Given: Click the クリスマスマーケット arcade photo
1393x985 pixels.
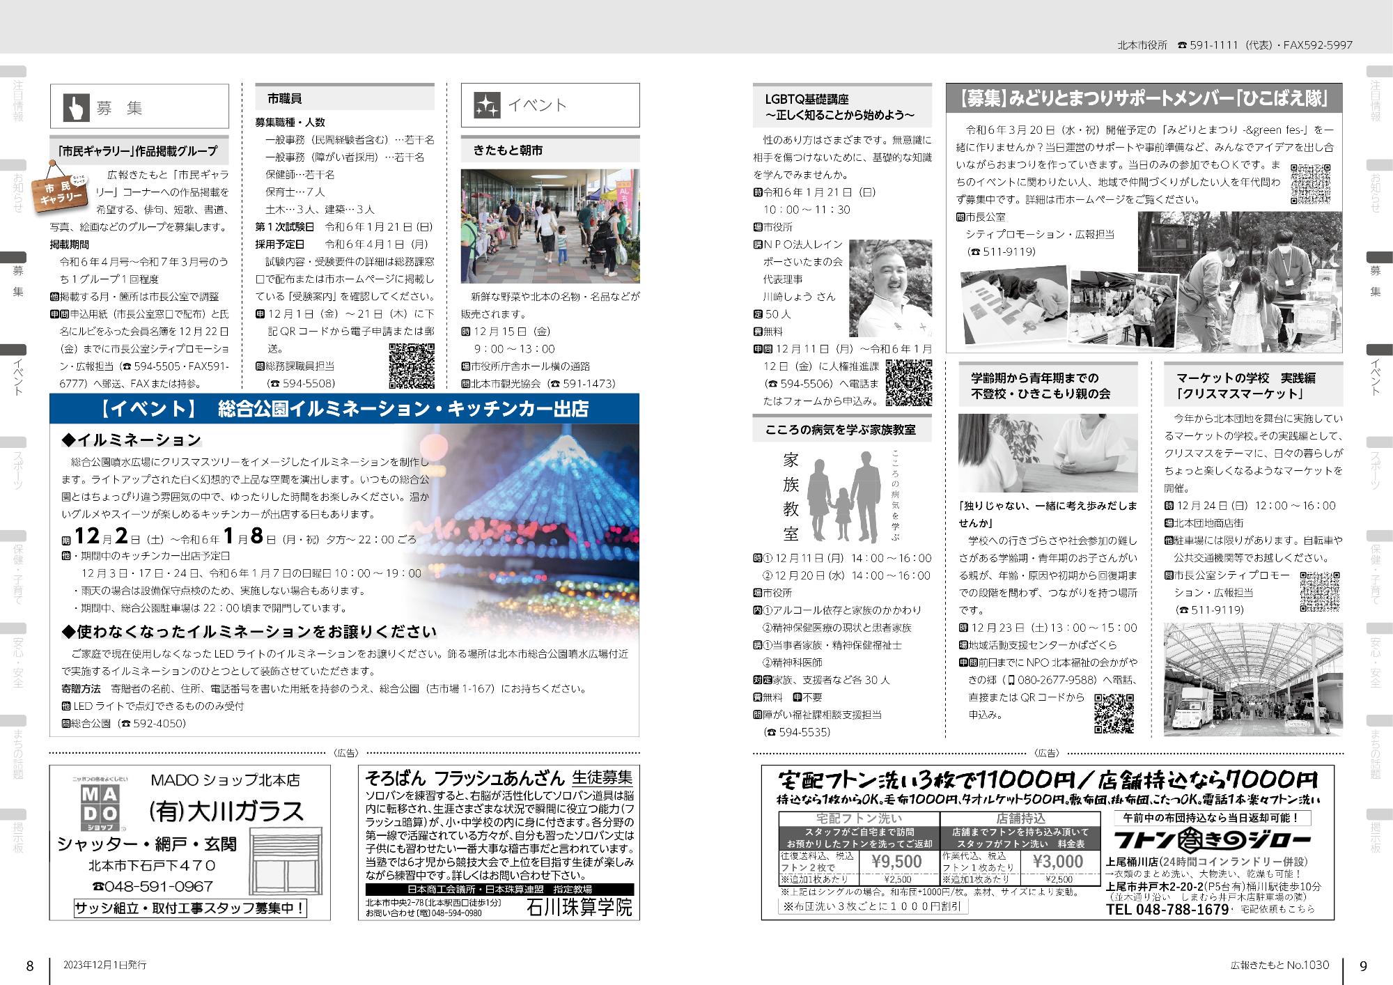Looking at the screenshot, I should click(x=1253, y=679).
